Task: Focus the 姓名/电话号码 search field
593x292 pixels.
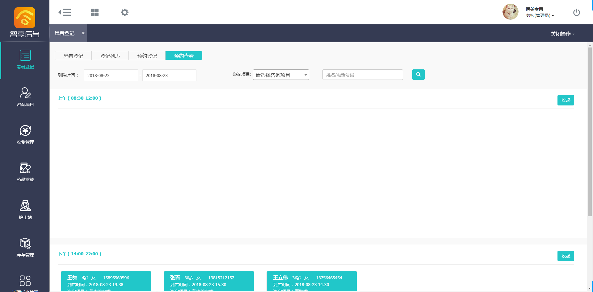Action: 363,75
